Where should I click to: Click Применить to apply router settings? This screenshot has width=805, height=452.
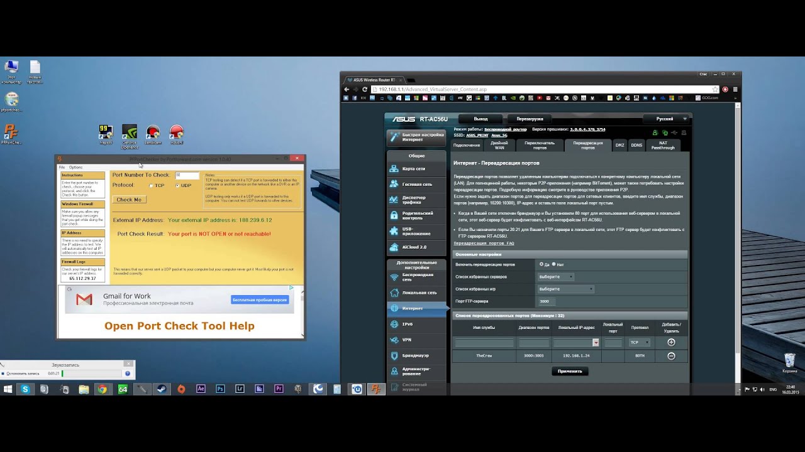click(570, 371)
